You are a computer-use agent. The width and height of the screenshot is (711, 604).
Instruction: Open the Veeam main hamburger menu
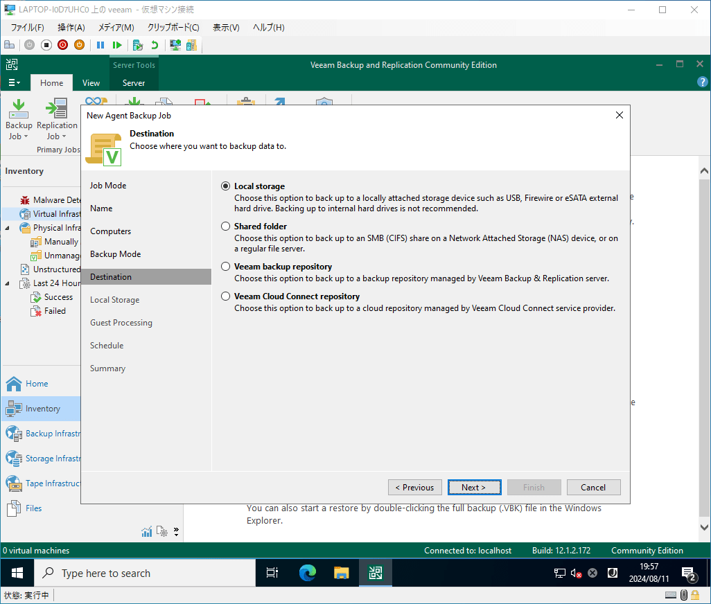(15, 82)
